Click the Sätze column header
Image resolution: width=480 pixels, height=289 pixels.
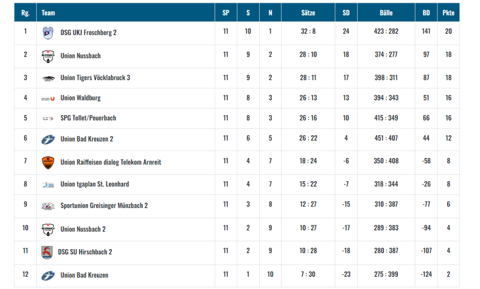(308, 13)
